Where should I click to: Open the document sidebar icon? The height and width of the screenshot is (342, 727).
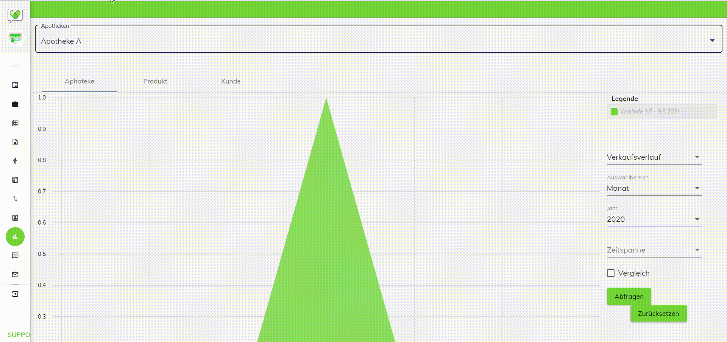coord(15,142)
